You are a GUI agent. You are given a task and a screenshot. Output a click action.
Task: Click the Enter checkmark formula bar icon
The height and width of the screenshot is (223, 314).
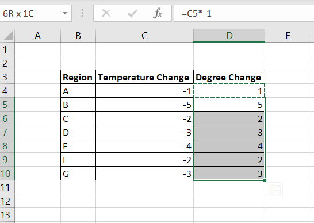coord(132,14)
